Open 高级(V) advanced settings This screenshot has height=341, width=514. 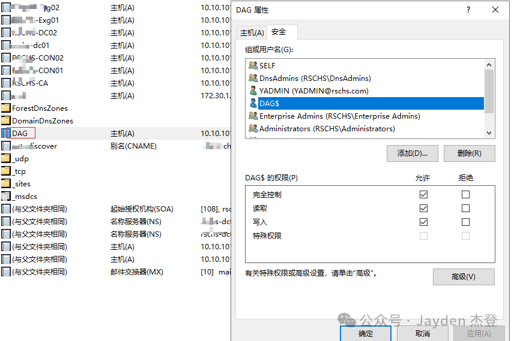point(463,277)
